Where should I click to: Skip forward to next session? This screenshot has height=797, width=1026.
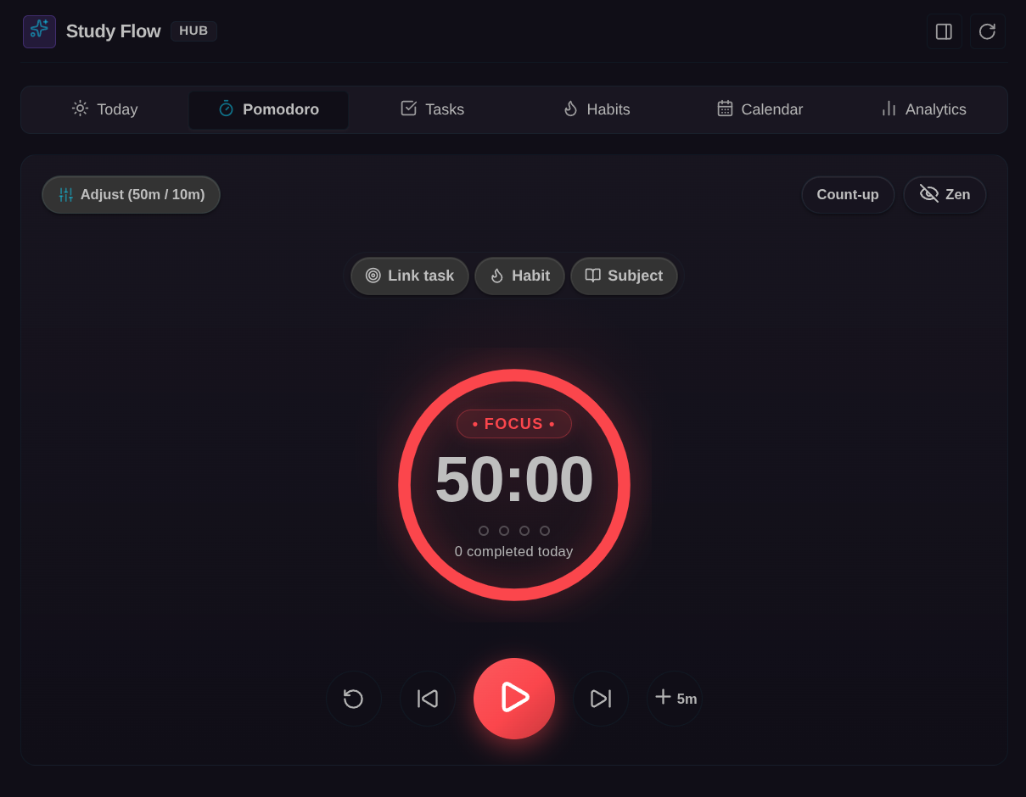tap(601, 699)
